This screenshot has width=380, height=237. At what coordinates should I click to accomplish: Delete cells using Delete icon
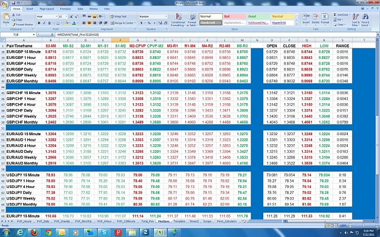pyautogui.click(x=316, y=19)
